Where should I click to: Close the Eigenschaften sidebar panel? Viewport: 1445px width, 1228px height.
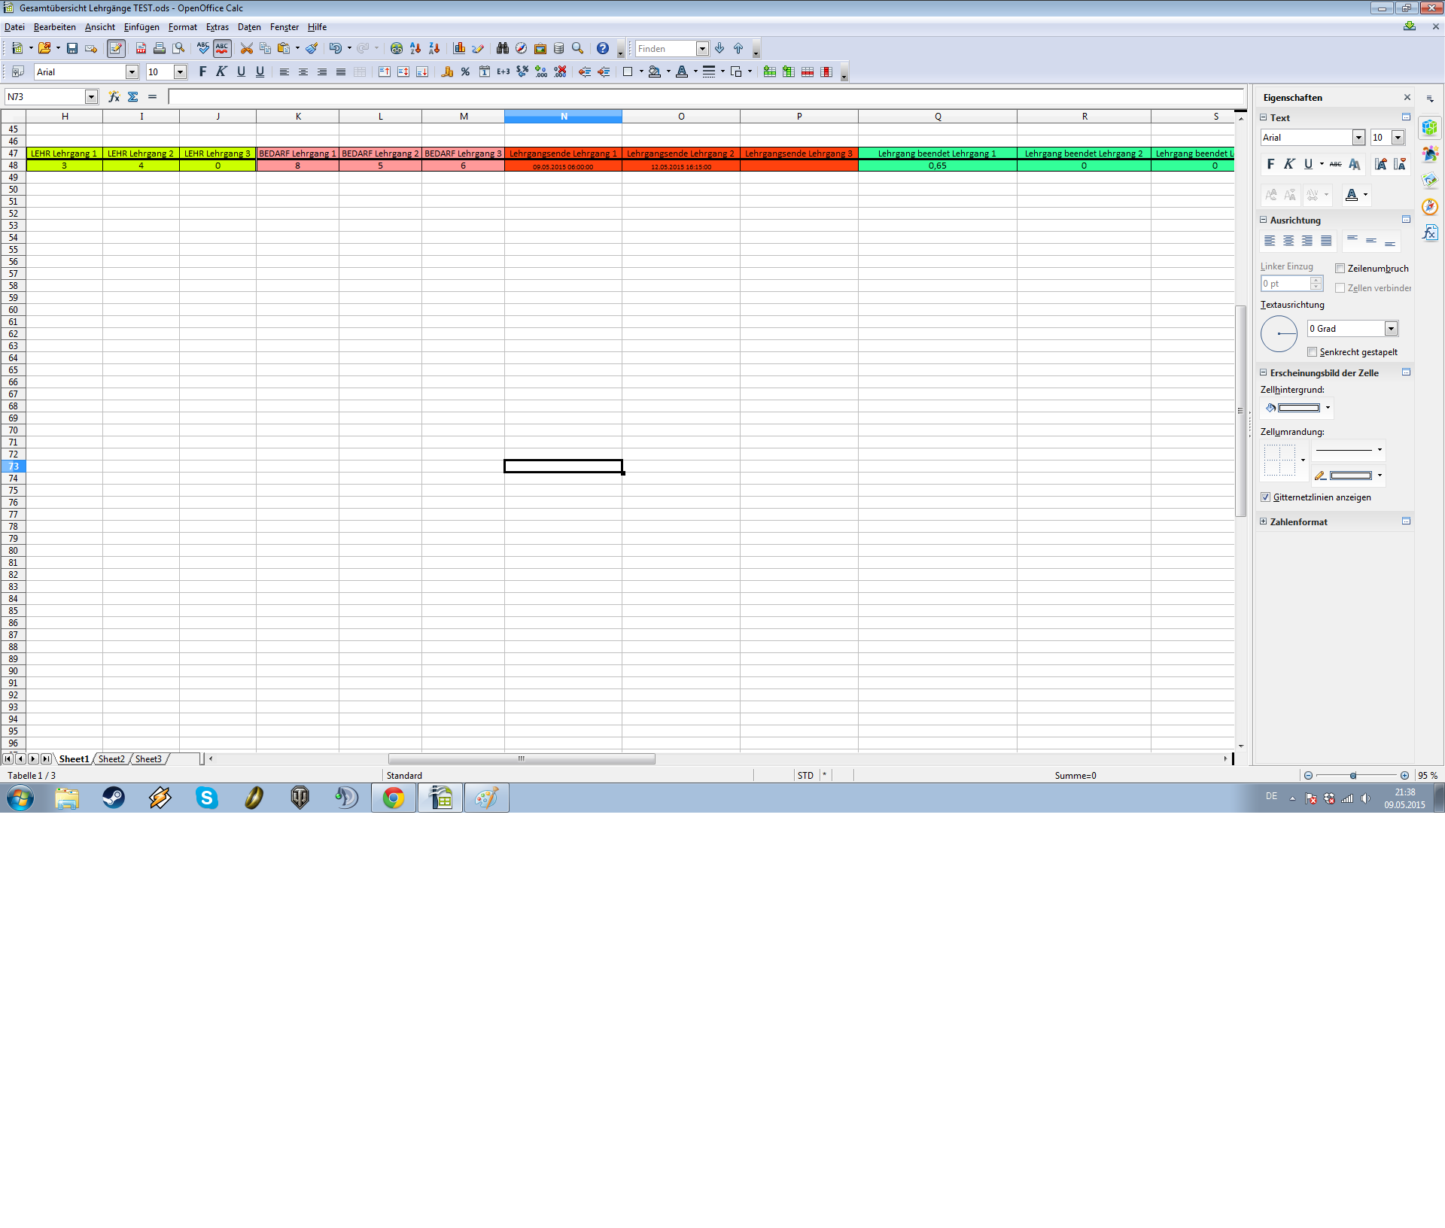pos(1407,98)
